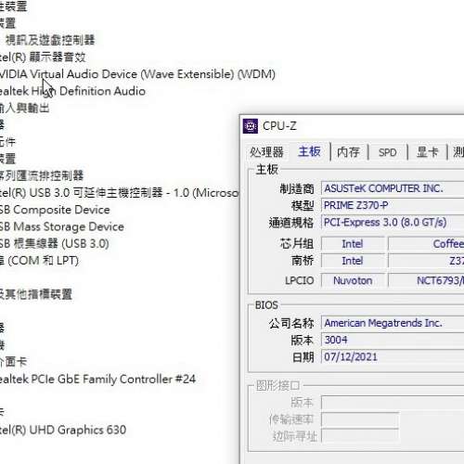Click the Coffee Lake chipset model field
Viewport: 464px width, 464px height.
(x=426, y=244)
